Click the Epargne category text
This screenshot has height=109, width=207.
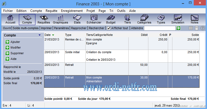point(92,43)
